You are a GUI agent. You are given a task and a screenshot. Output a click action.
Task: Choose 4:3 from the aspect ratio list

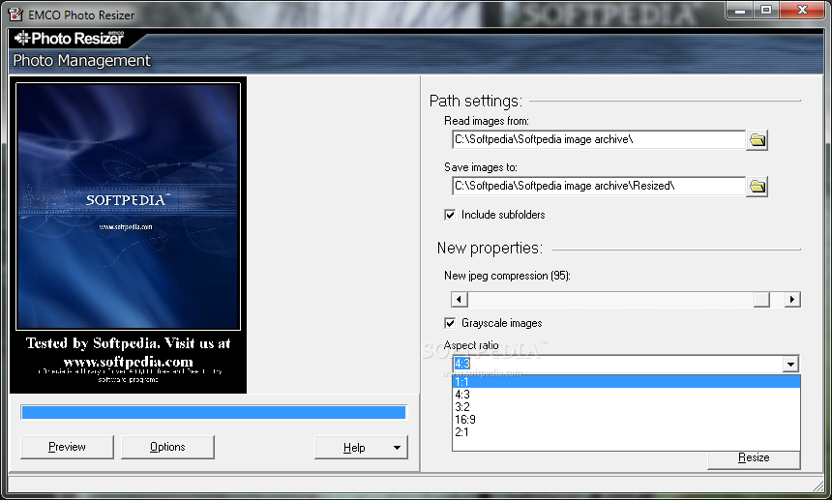click(x=626, y=395)
